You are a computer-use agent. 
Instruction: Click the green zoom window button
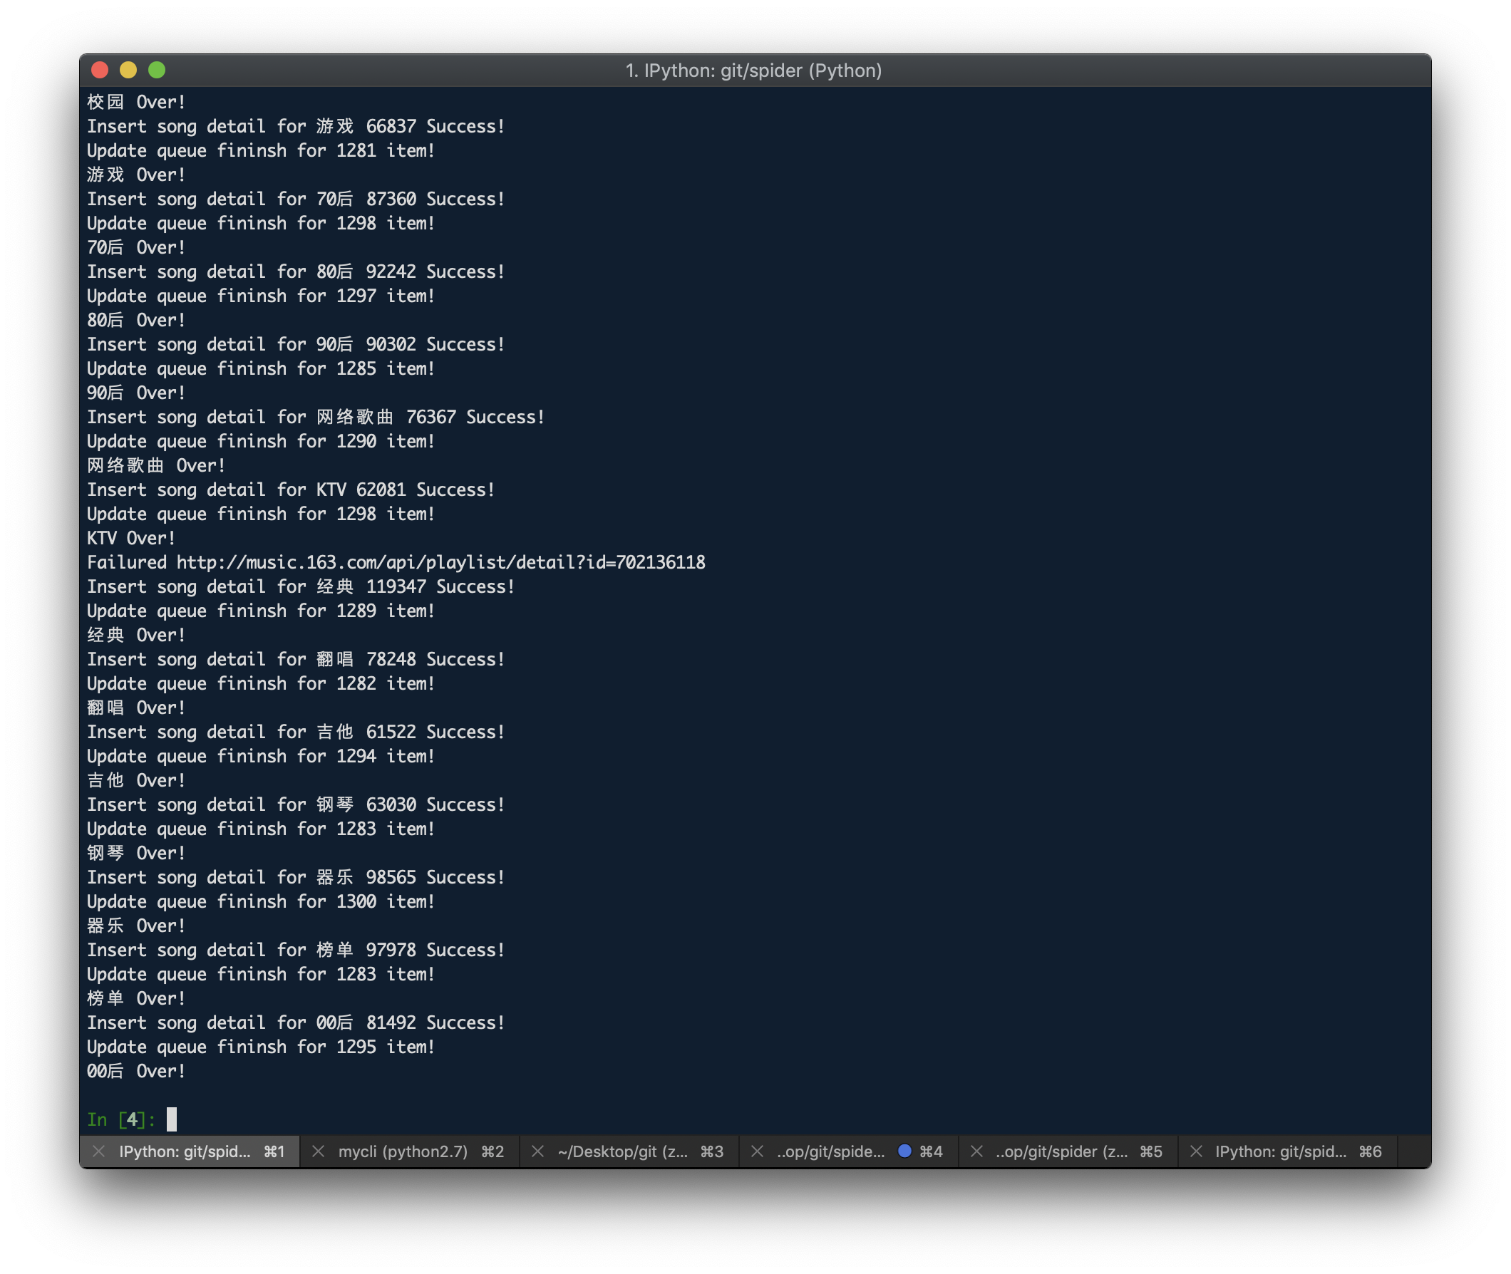click(157, 70)
